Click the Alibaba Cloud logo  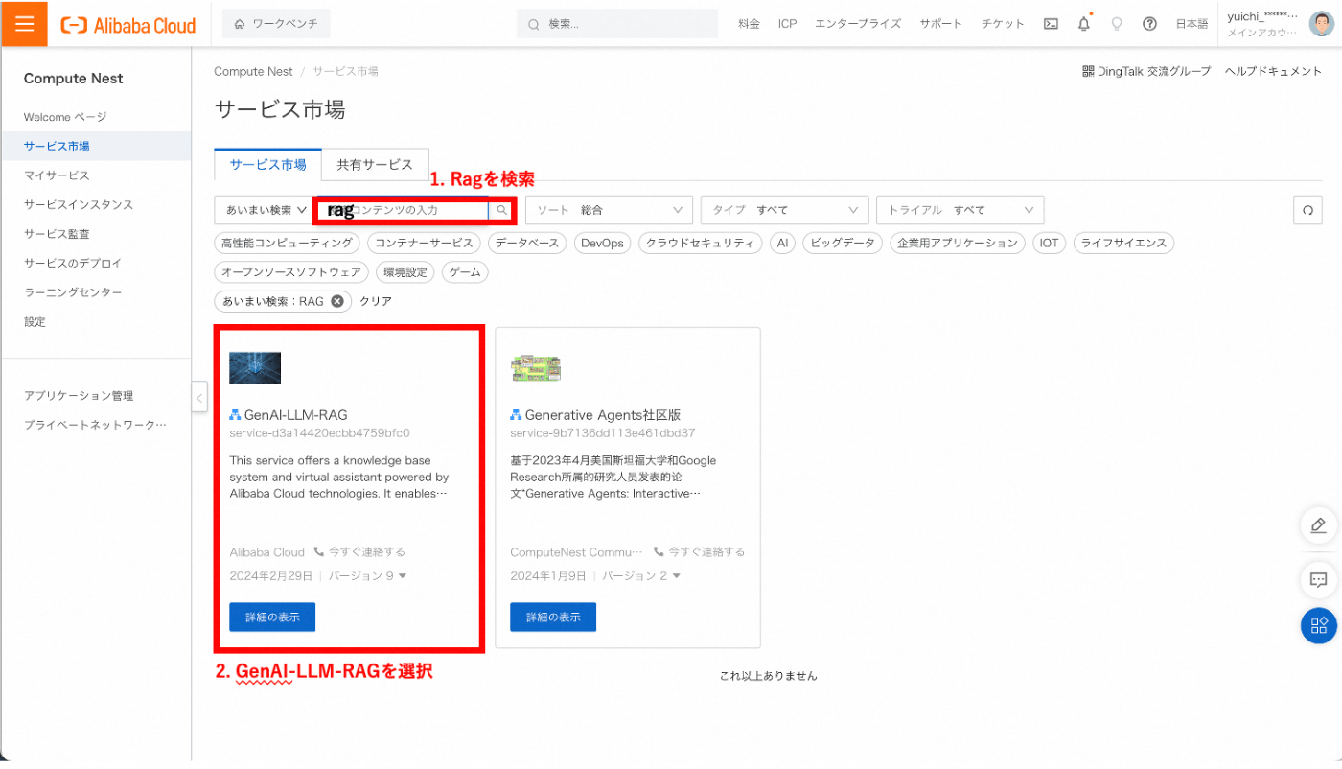tap(127, 25)
